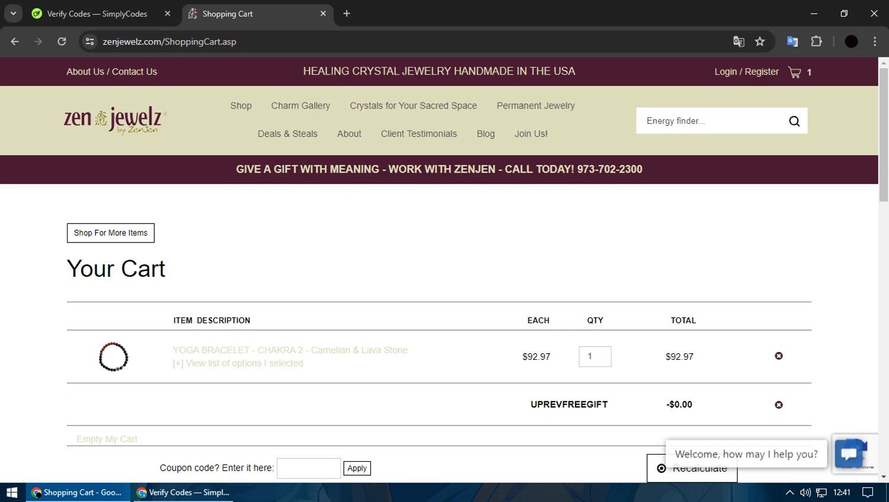
Task: Open the Chrome three-dot menu
Action: [875, 41]
